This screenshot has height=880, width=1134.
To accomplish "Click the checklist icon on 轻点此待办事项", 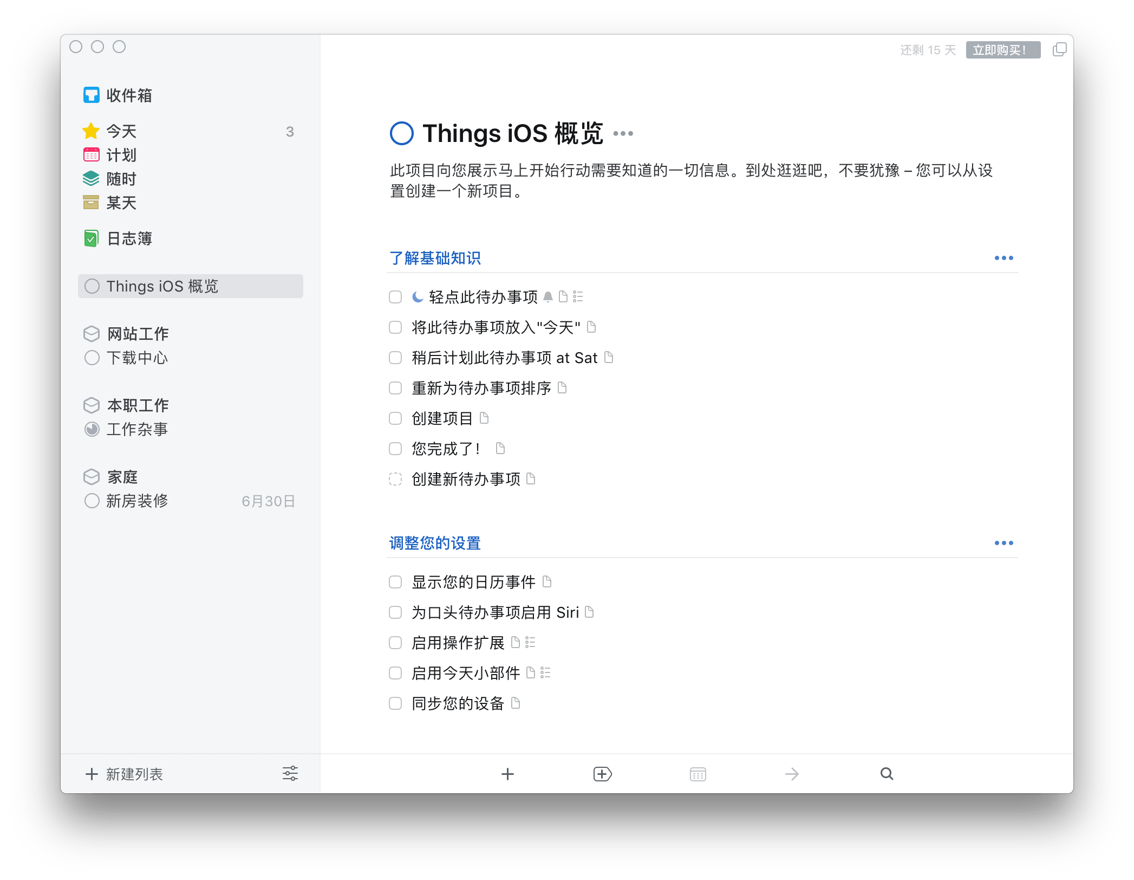I will pos(578,296).
